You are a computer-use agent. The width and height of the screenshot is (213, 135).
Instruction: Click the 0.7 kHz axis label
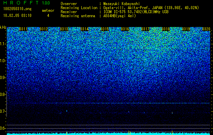click(x=3, y=111)
